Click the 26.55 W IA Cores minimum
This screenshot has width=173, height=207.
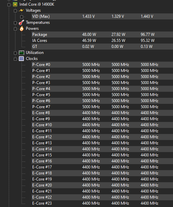click(x=118, y=41)
